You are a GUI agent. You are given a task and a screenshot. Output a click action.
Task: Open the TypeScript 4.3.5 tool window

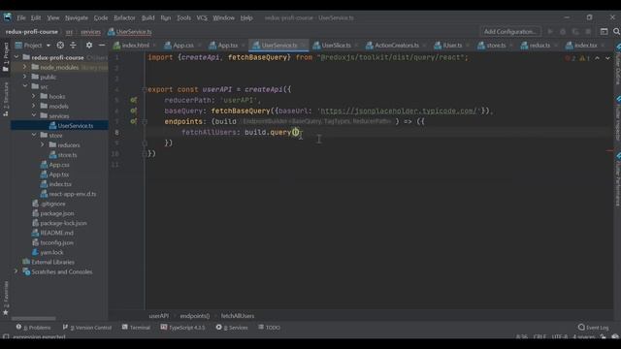[183, 328]
